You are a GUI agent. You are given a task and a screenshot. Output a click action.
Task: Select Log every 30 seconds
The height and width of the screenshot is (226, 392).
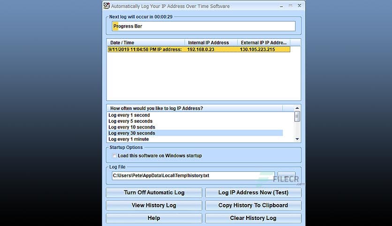(195, 133)
